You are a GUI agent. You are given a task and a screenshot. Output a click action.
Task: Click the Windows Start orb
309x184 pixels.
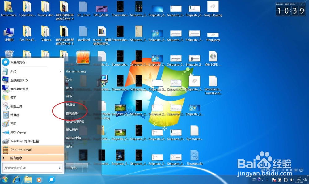5,180
